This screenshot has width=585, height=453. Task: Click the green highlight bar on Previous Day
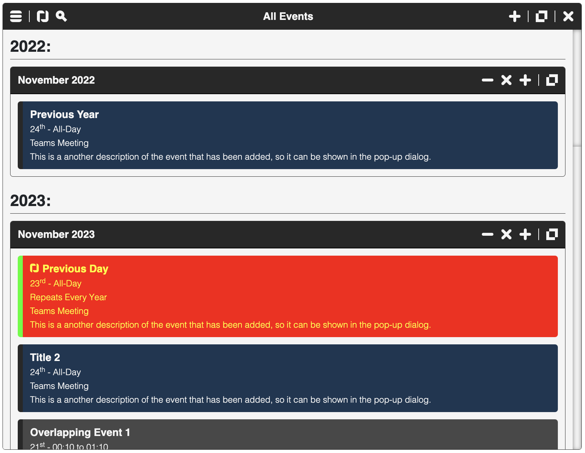point(20,296)
